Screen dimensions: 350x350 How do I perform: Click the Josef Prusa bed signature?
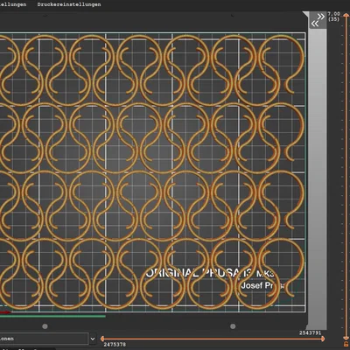[262, 285]
